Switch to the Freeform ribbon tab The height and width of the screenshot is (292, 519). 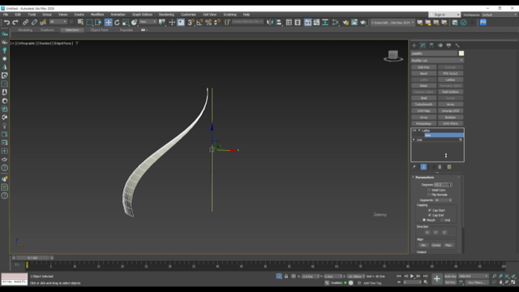[x=47, y=30]
